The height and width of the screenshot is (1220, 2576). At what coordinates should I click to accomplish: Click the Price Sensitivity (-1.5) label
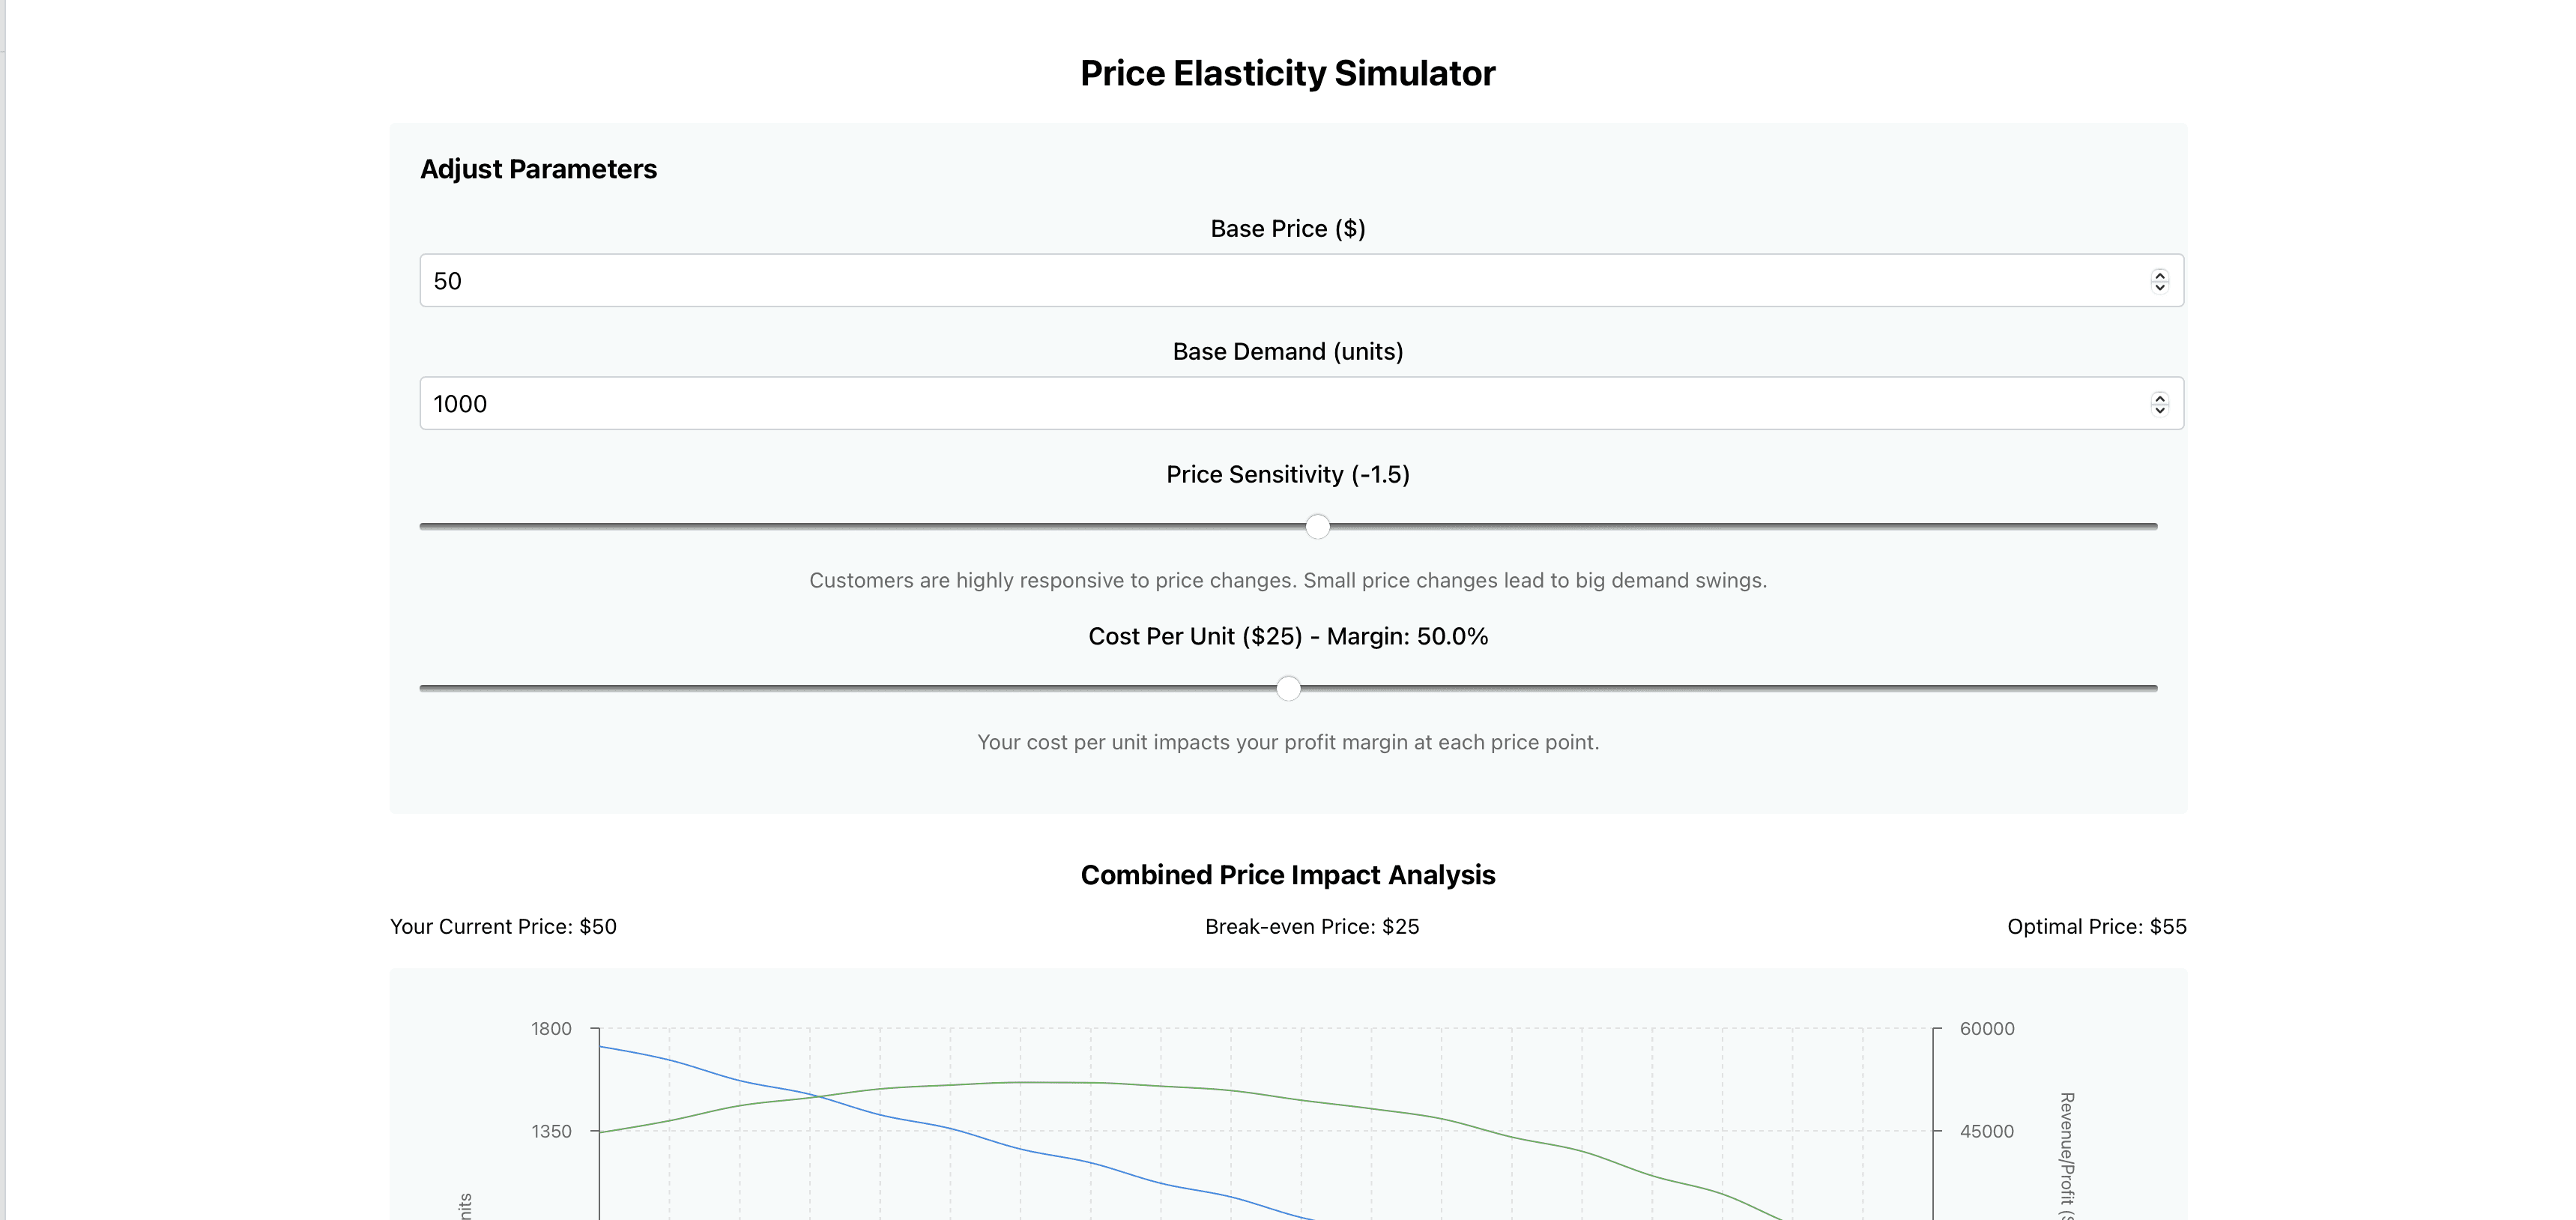click(1288, 475)
